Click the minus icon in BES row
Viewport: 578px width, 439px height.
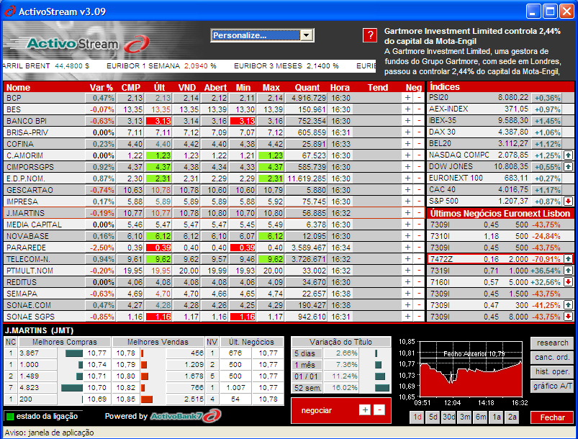(x=419, y=109)
